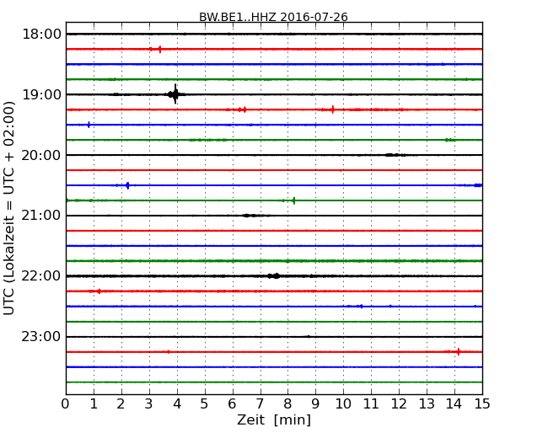Click the 19:00 time label on y-axis
This screenshot has width=548, height=438.
click(x=41, y=94)
